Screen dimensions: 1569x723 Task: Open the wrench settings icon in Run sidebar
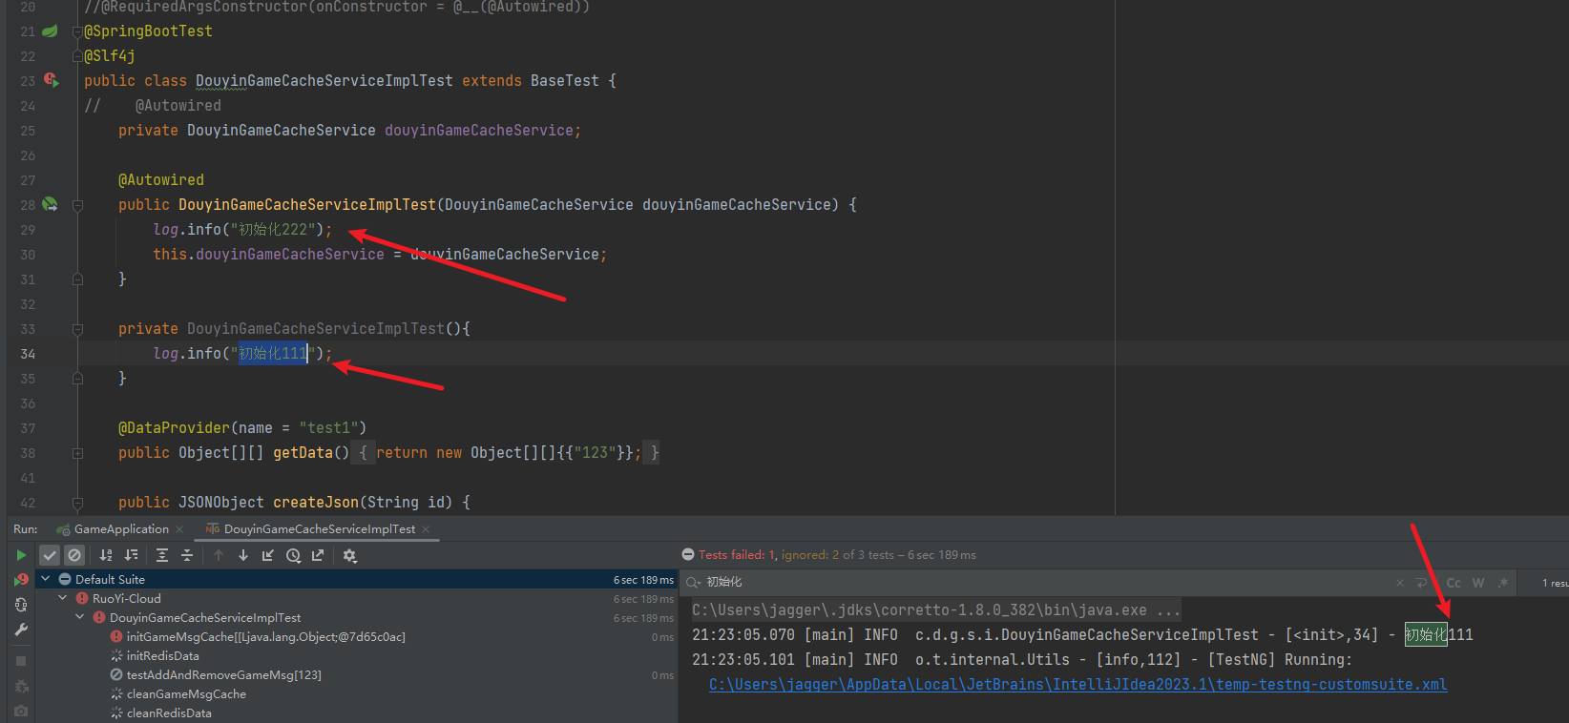(x=21, y=630)
